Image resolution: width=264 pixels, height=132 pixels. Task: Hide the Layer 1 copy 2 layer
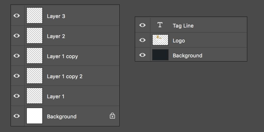pyautogui.click(x=16, y=76)
